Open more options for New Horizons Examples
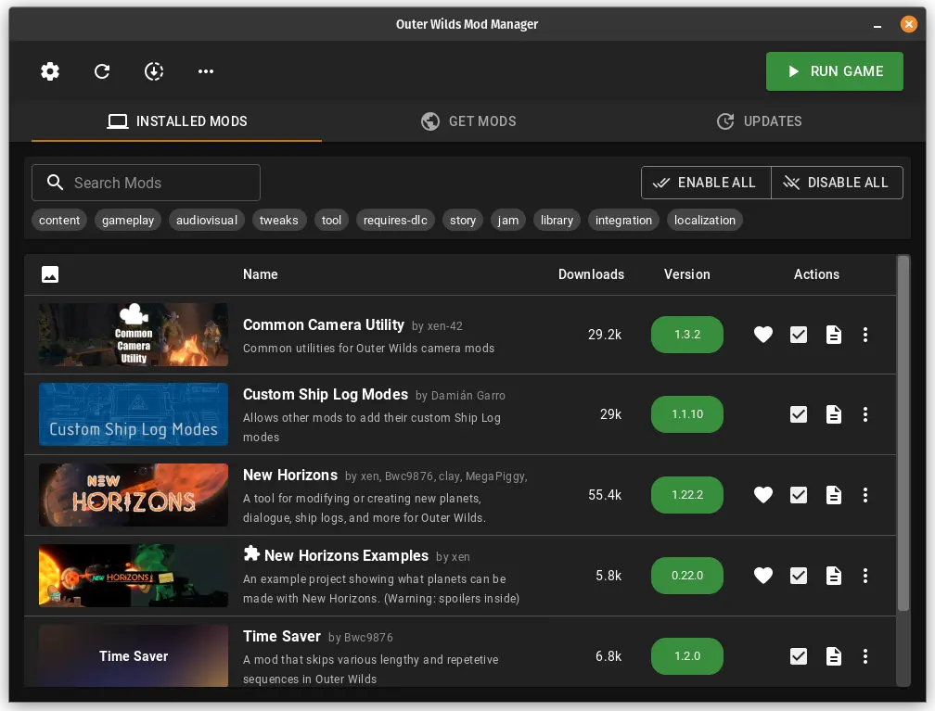The height and width of the screenshot is (711, 935). click(865, 576)
